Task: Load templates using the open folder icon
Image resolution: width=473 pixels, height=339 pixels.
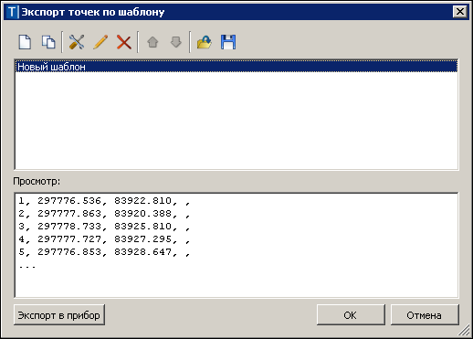Action: coord(205,42)
